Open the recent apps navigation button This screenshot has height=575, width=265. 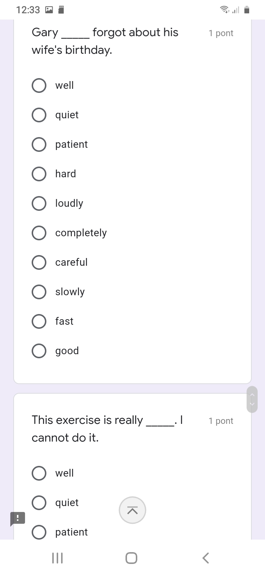pos(57,558)
